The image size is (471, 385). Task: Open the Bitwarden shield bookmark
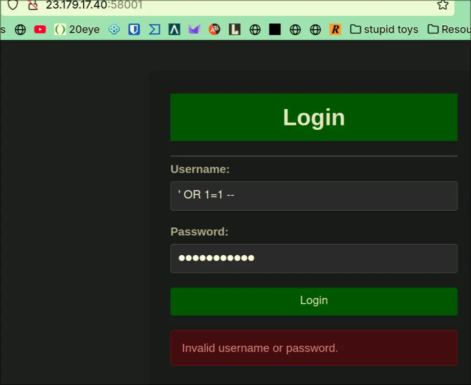(134, 30)
